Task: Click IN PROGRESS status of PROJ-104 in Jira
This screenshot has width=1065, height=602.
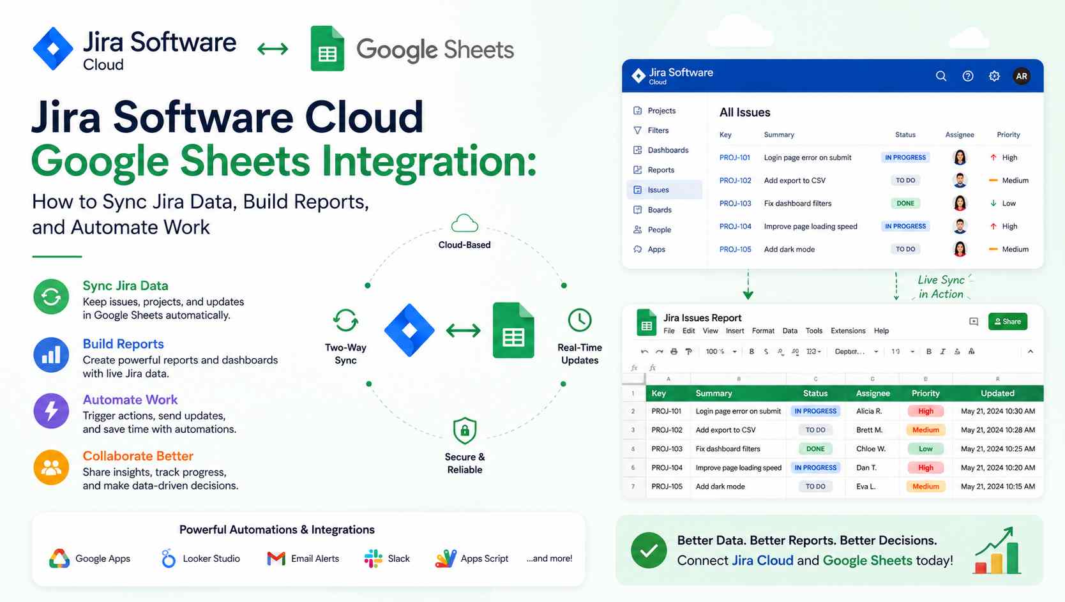Action: (905, 227)
